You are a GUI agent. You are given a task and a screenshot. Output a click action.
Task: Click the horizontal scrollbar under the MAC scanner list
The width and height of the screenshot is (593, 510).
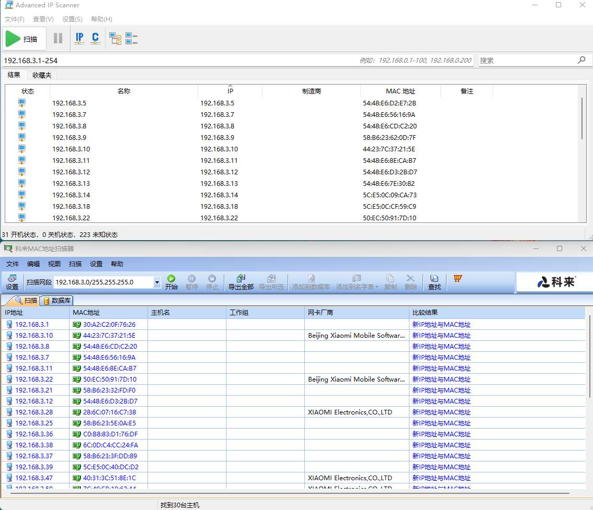[288, 493]
